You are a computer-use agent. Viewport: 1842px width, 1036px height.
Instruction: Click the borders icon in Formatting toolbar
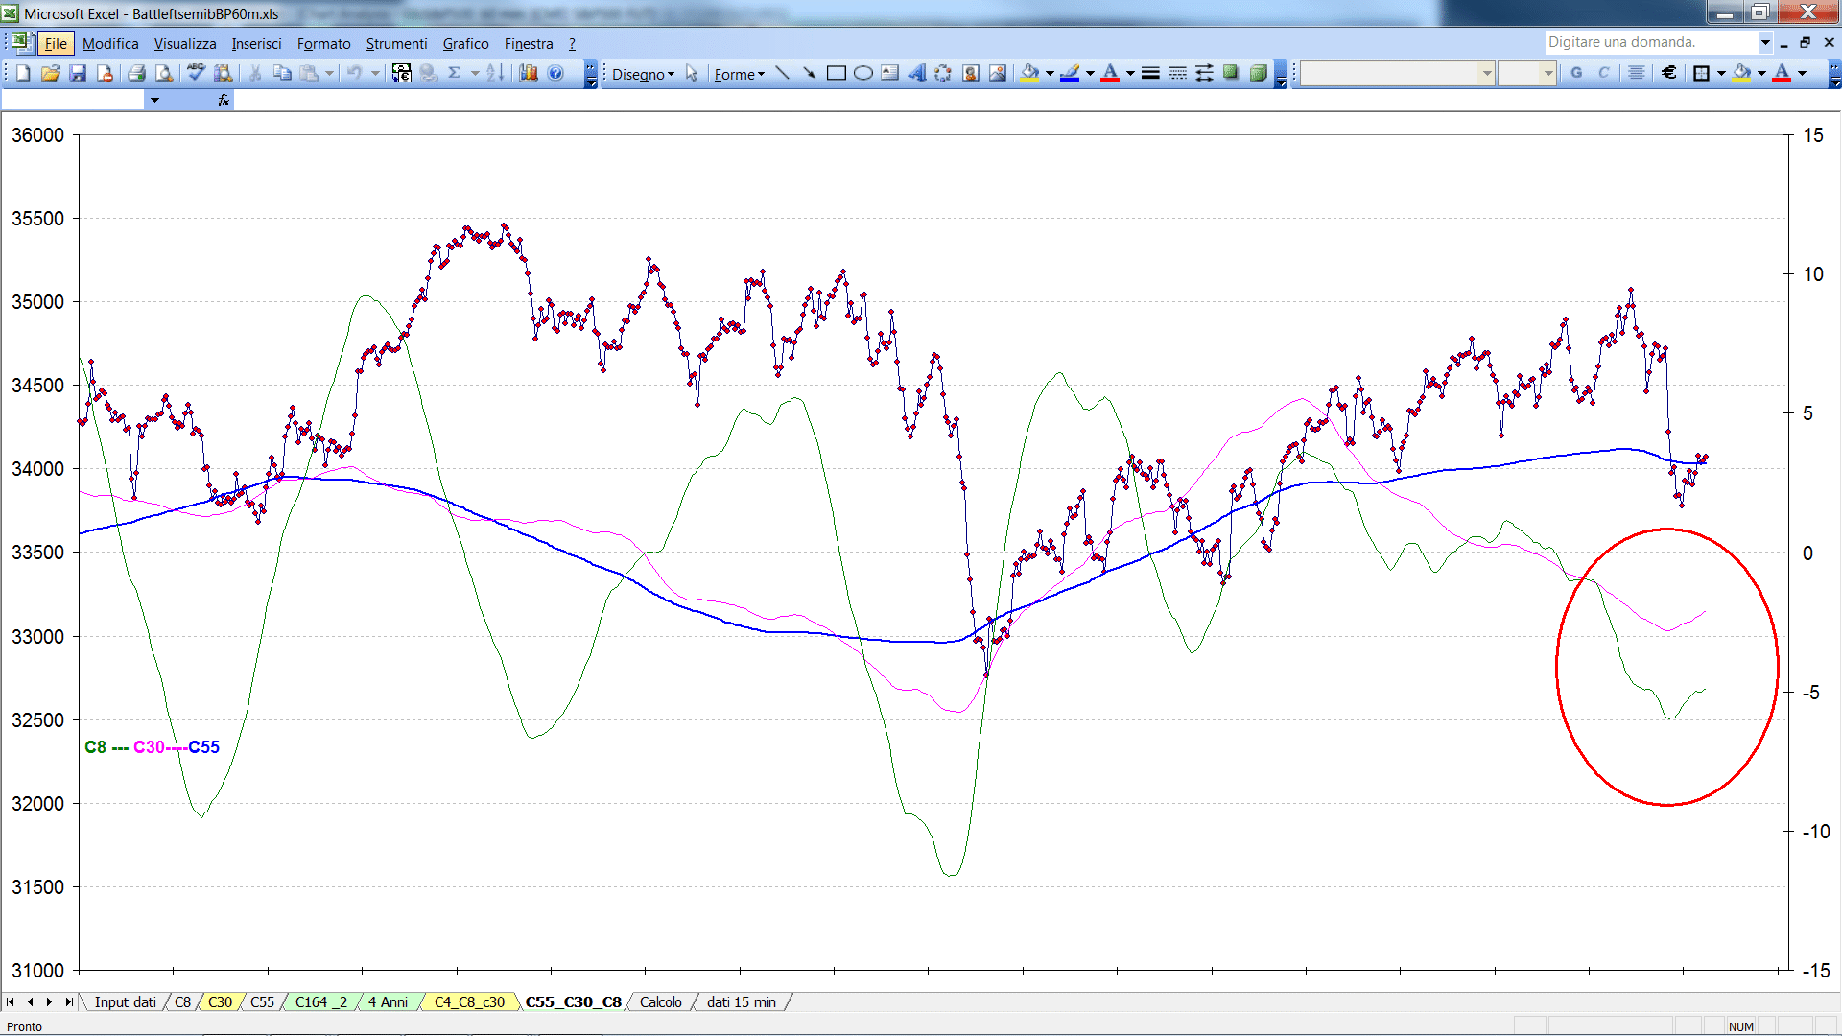(x=1701, y=73)
